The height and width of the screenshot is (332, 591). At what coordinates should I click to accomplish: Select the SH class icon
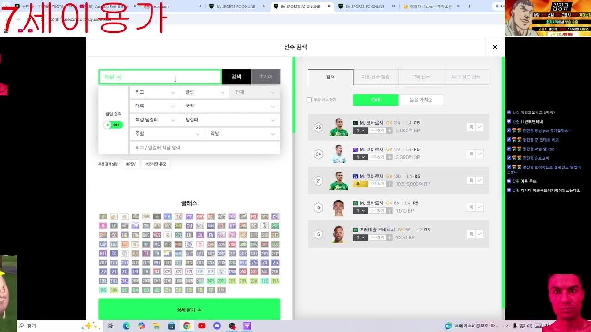[168, 217]
